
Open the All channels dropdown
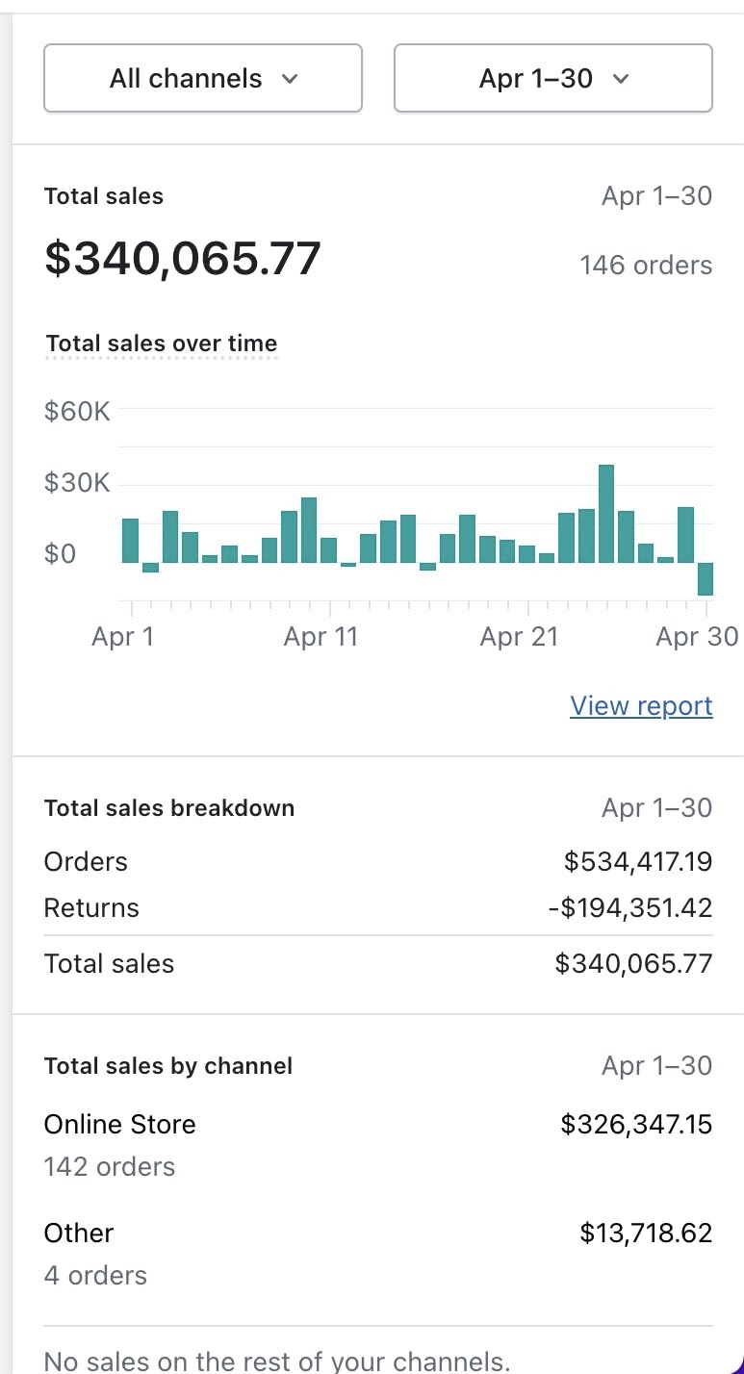[203, 78]
